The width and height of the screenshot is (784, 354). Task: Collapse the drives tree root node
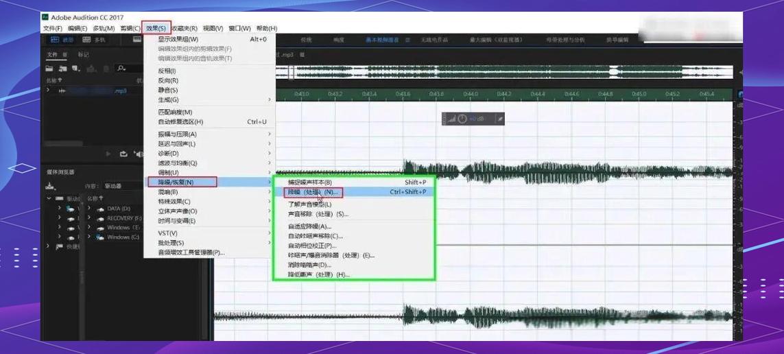click(49, 198)
